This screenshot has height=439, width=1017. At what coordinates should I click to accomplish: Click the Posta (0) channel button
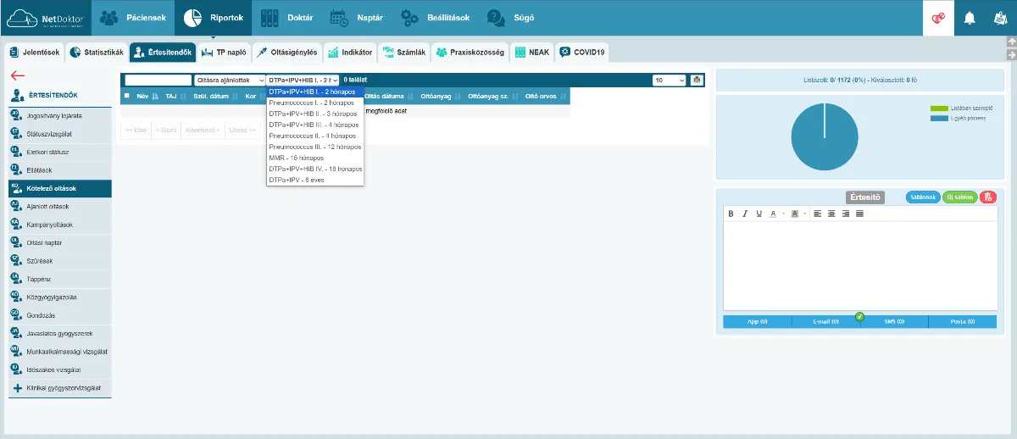963,322
